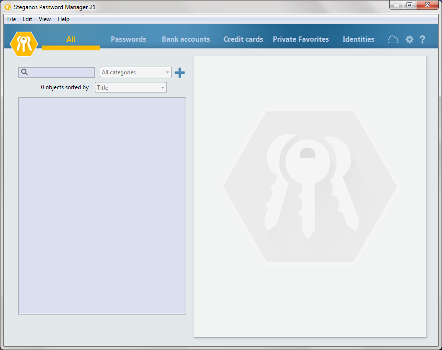Open the Credit cards tab
The width and height of the screenshot is (442, 350).
point(243,39)
